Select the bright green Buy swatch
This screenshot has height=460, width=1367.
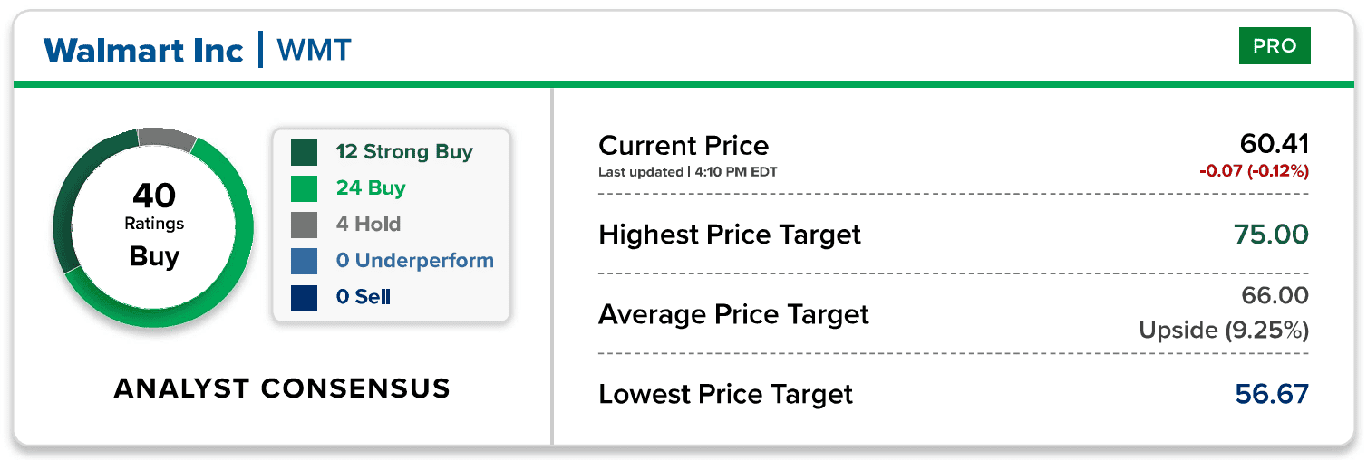(x=304, y=188)
